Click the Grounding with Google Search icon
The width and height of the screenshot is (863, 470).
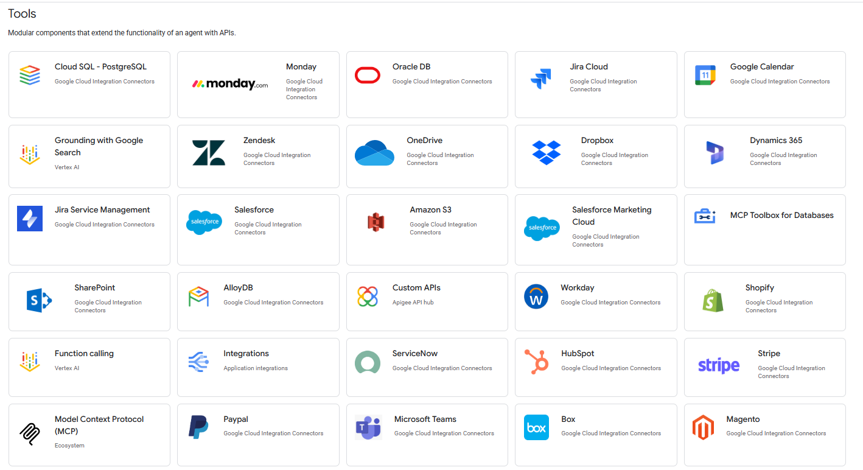29,155
